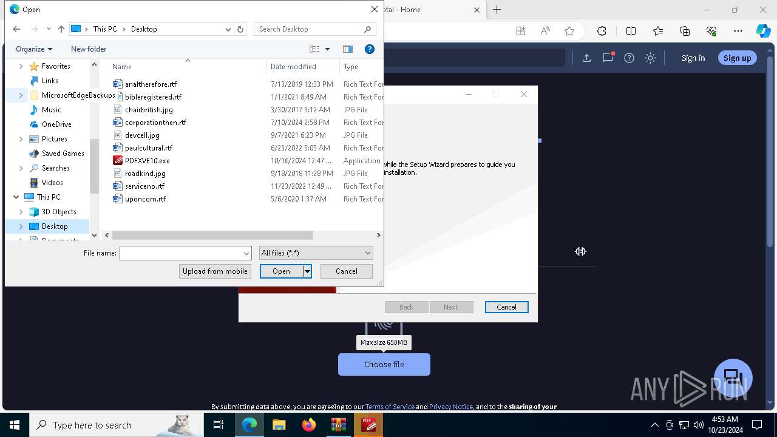Expand the Open button split arrow

tap(307, 271)
